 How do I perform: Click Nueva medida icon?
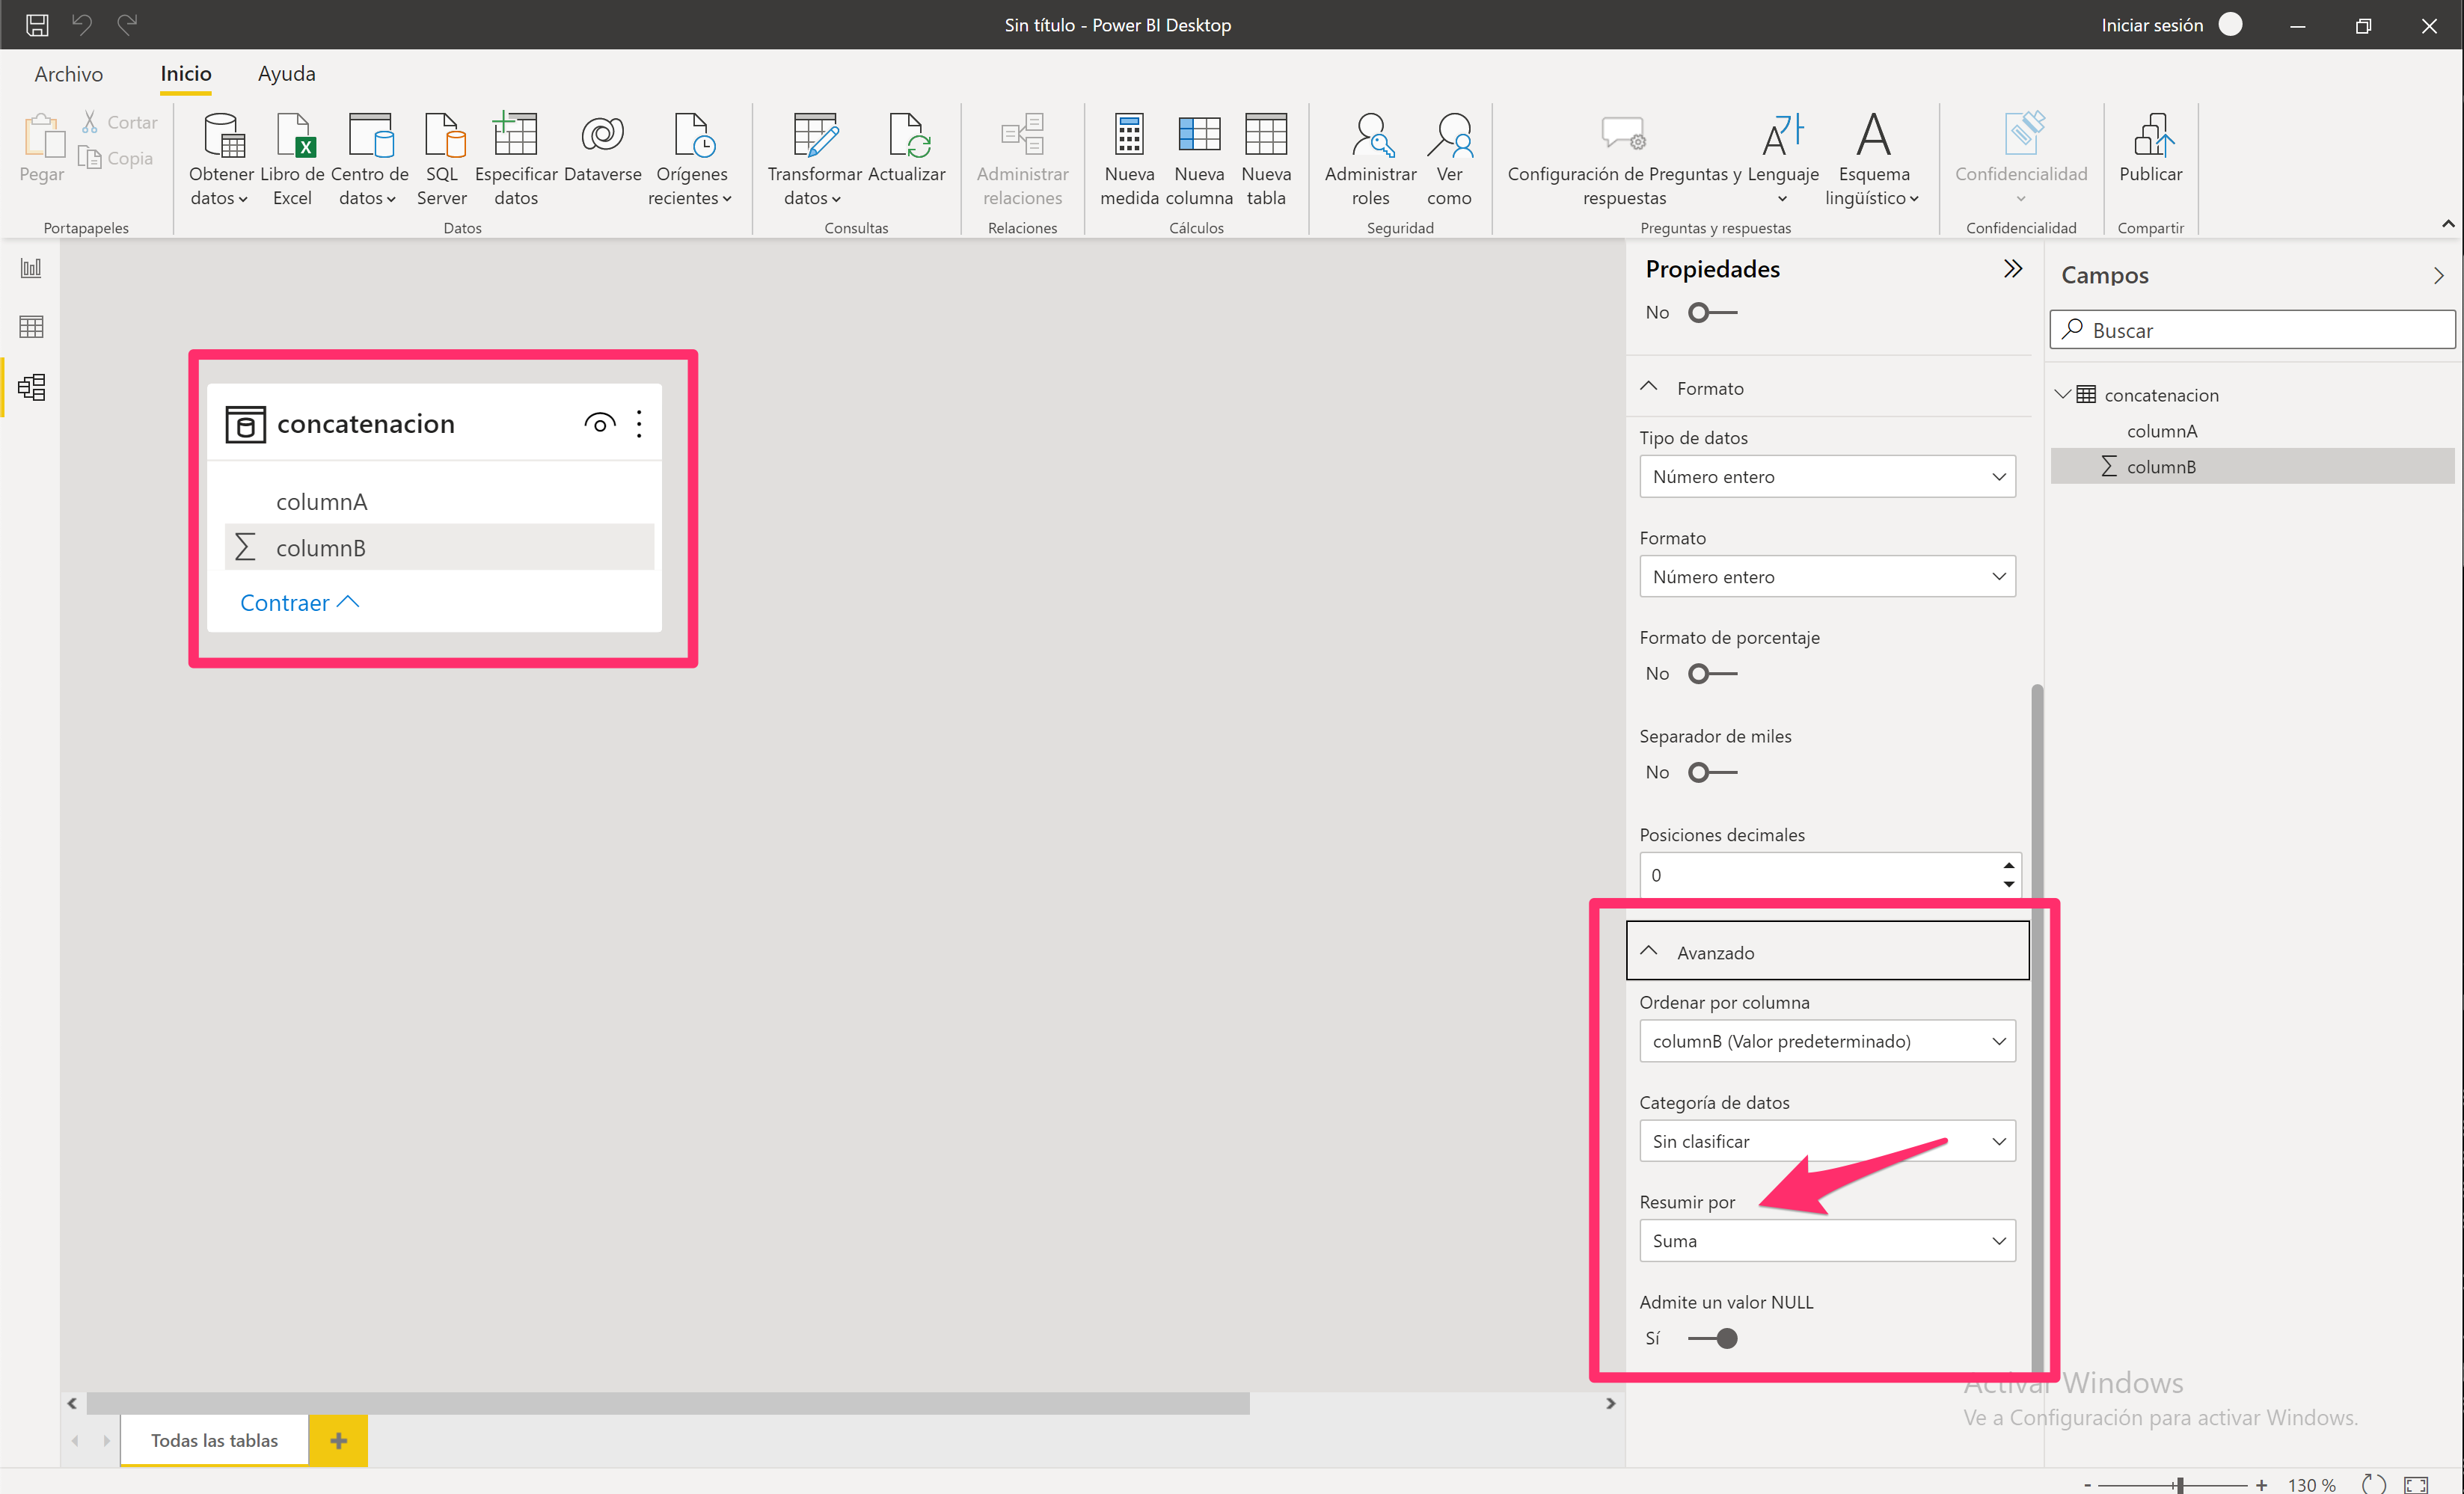pyautogui.click(x=1129, y=160)
